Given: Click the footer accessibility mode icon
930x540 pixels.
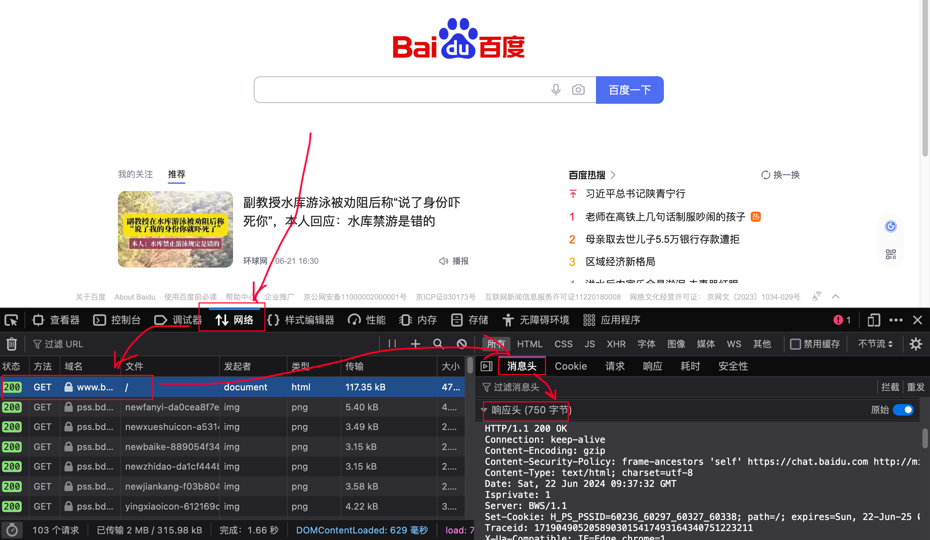Looking at the screenshot, I should 817,297.
